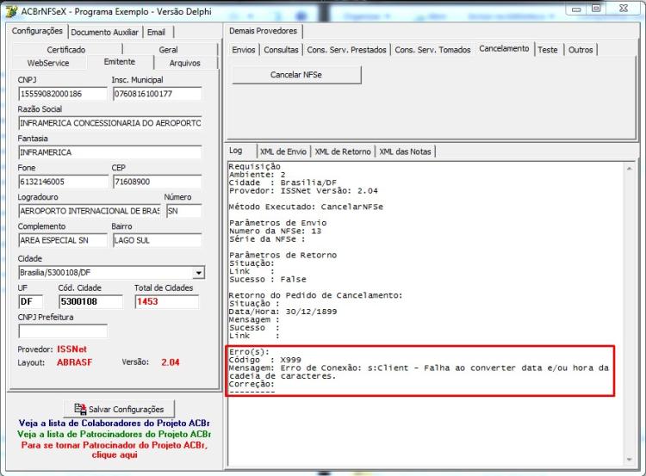The image size is (646, 476).
Task: Expand the Cidade dropdown arrow
Action: pyautogui.click(x=199, y=273)
